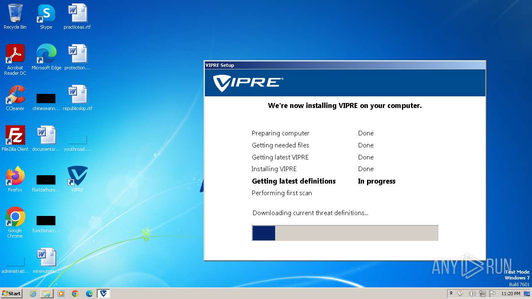Click the definitions download progress bar
The image size is (532, 299).
point(345,233)
